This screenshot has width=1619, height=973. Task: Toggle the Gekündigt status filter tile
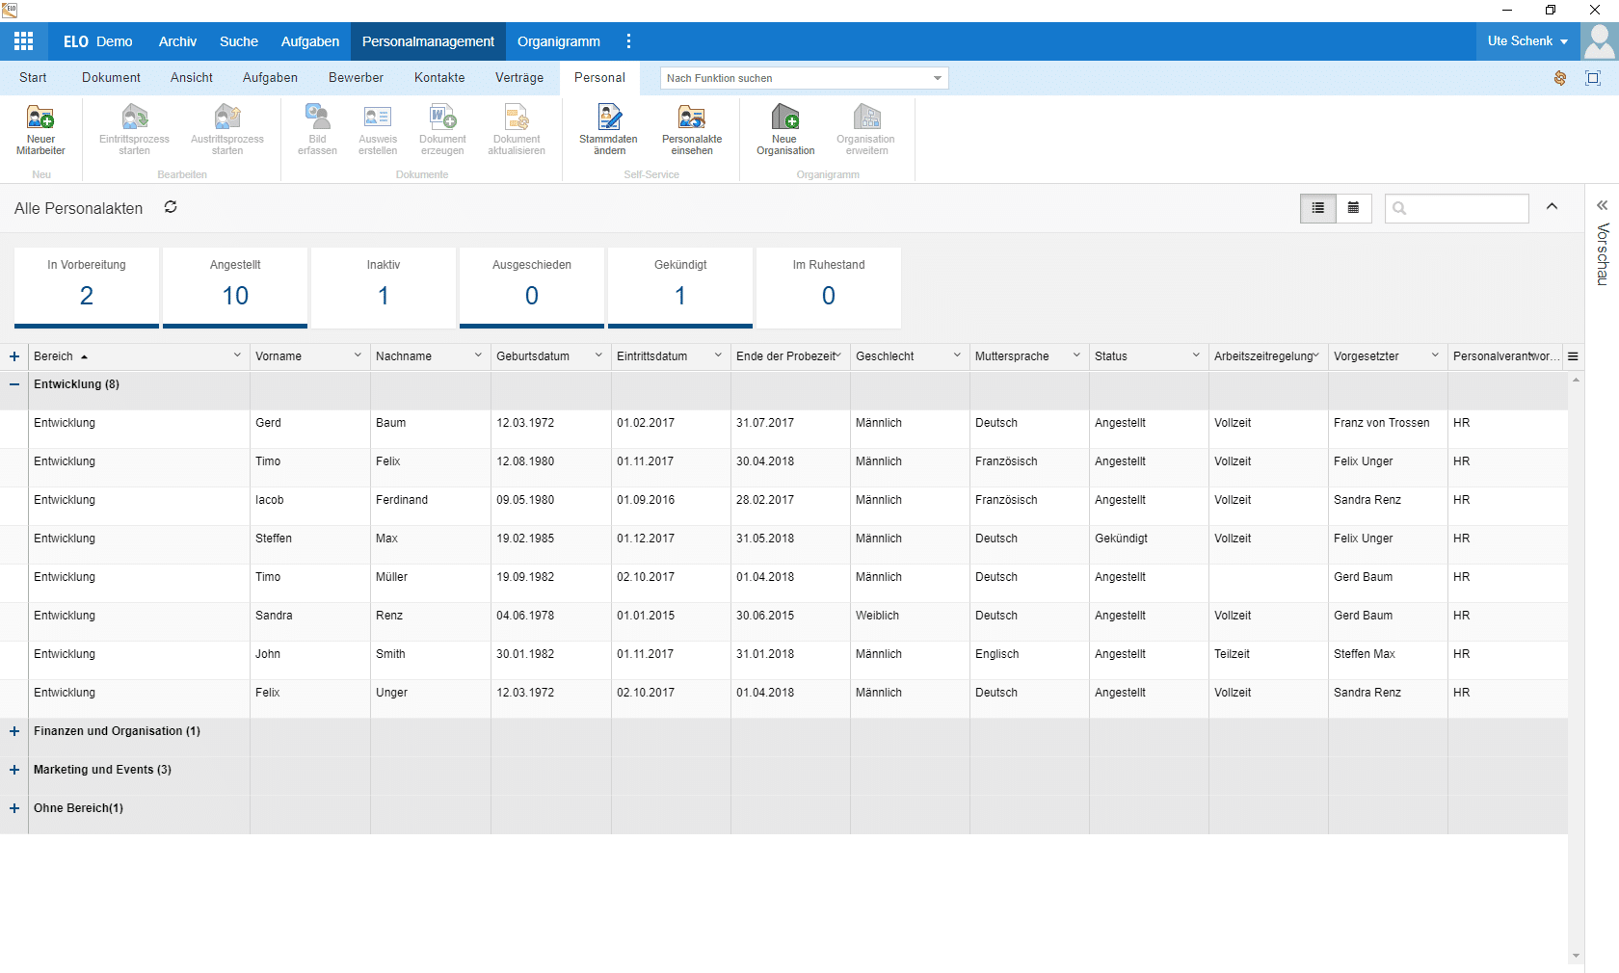click(x=680, y=287)
